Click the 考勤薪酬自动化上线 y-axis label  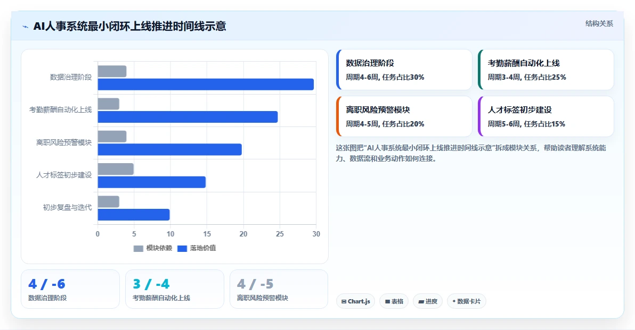point(60,110)
